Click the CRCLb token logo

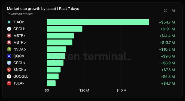click(9, 29)
